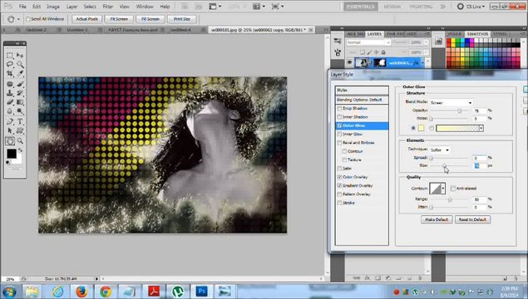Select the History Brush tool
The width and height of the screenshot is (528, 299).
click(x=20, y=93)
